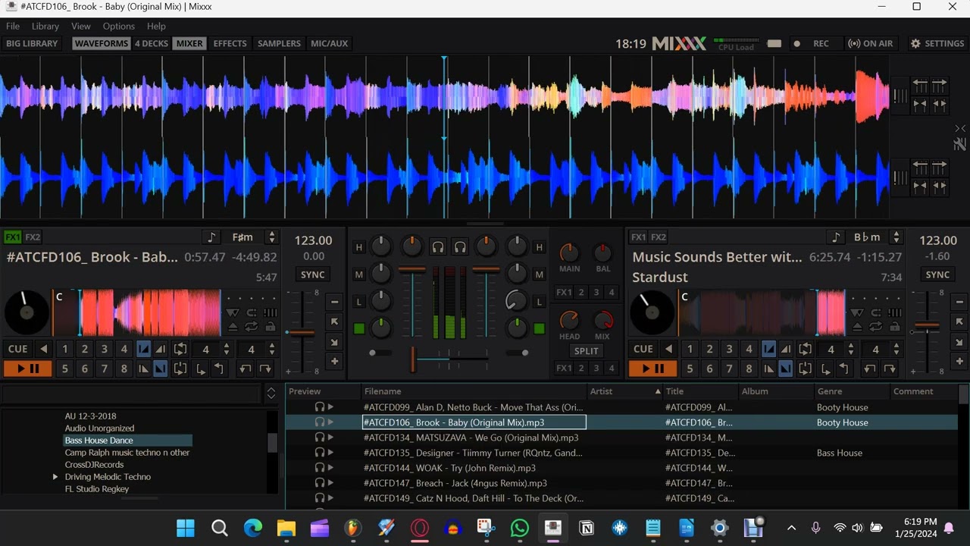The width and height of the screenshot is (970, 546).
Task: Click loop-in arrow on Brook - Baby deck
Action: 199,369
